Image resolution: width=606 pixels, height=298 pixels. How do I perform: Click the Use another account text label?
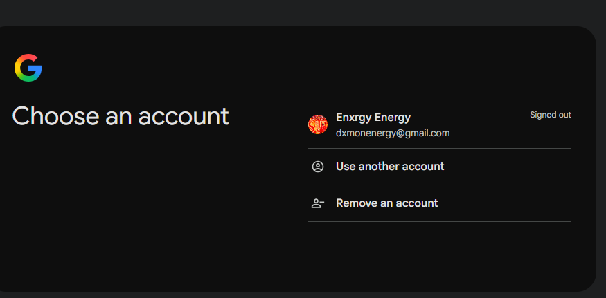point(390,167)
